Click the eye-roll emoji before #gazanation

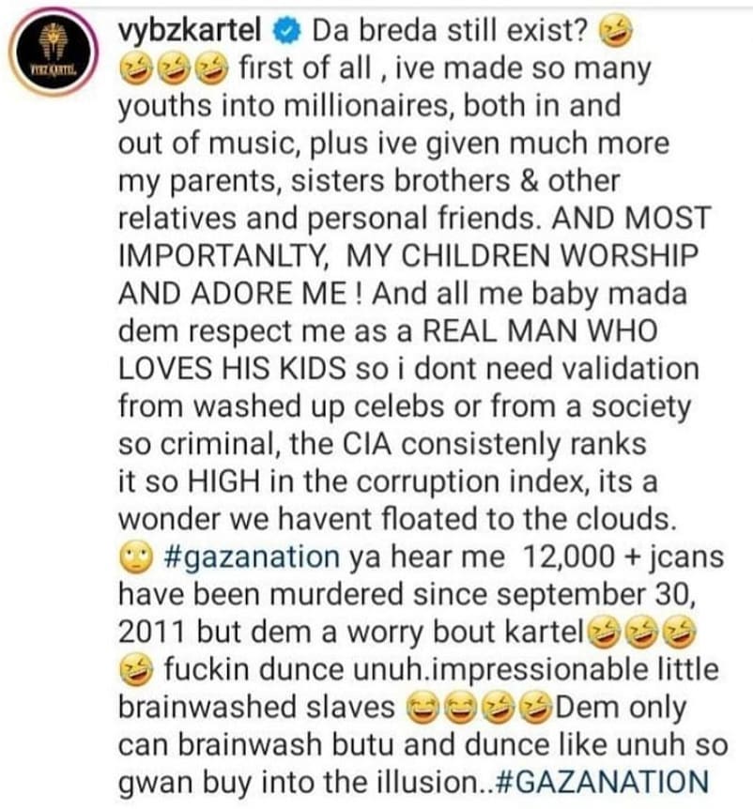point(136,558)
